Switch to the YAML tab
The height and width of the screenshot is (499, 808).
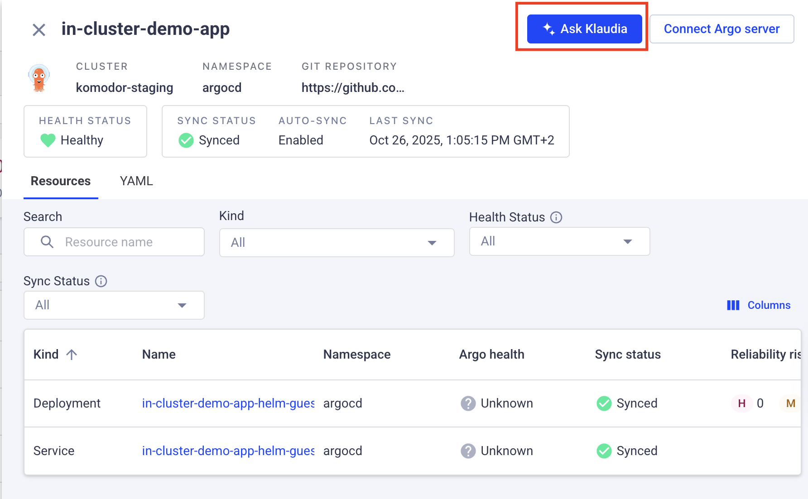136,181
